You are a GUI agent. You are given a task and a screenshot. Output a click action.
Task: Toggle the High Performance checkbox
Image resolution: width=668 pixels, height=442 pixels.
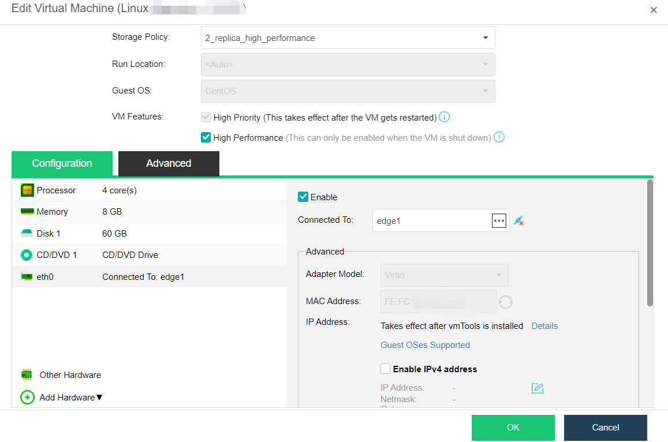[x=206, y=137]
